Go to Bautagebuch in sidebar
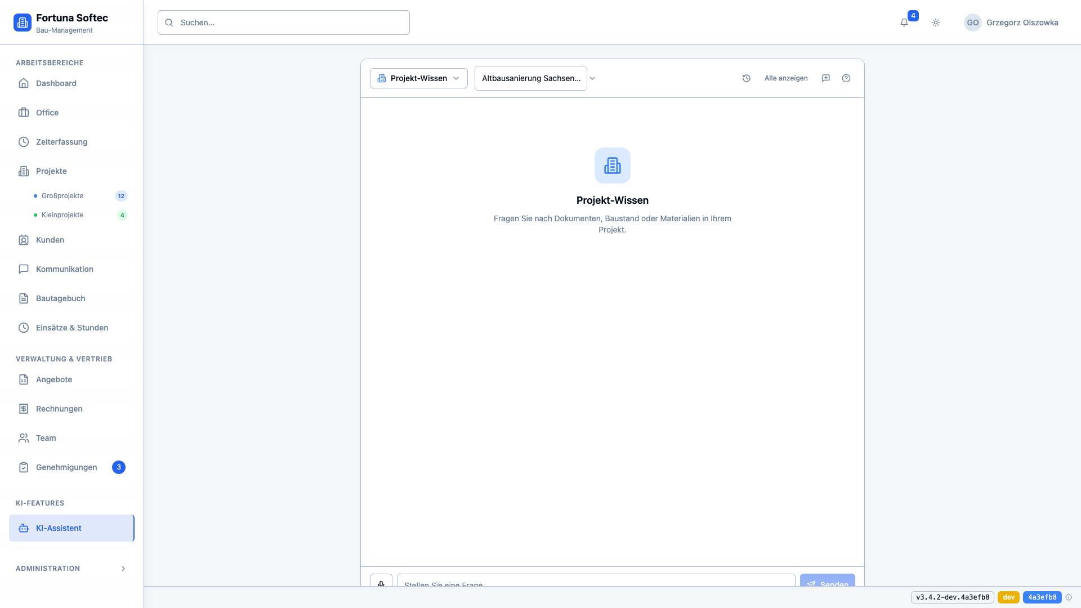 (x=60, y=298)
